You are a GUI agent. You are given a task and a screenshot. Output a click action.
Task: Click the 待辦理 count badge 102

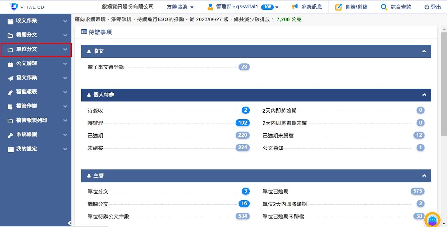tap(242, 123)
